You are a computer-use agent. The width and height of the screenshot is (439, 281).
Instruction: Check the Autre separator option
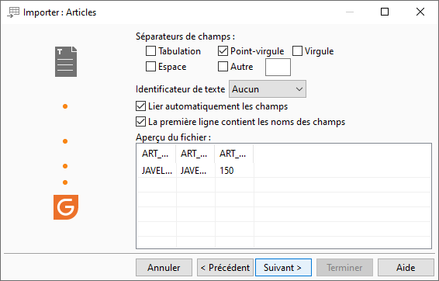(x=223, y=67)
